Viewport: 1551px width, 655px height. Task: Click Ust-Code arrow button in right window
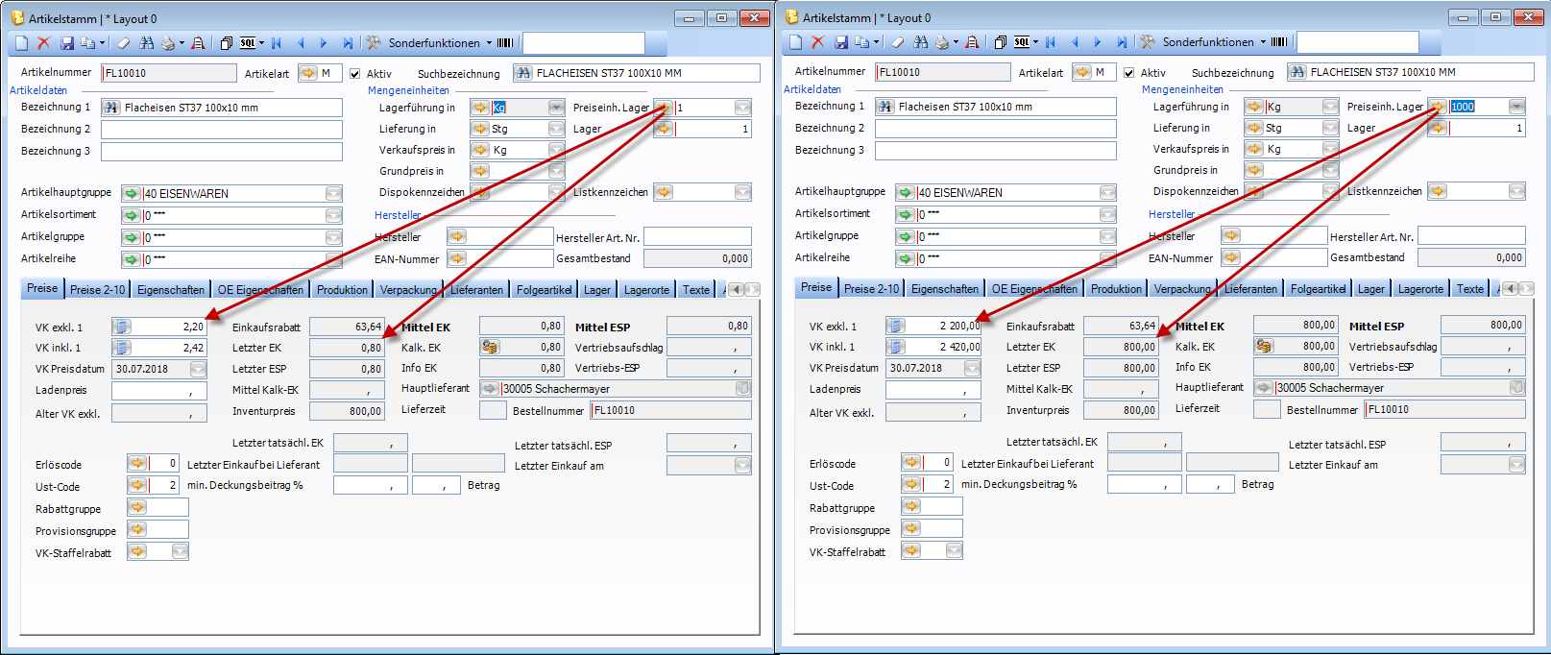(911, 485)
